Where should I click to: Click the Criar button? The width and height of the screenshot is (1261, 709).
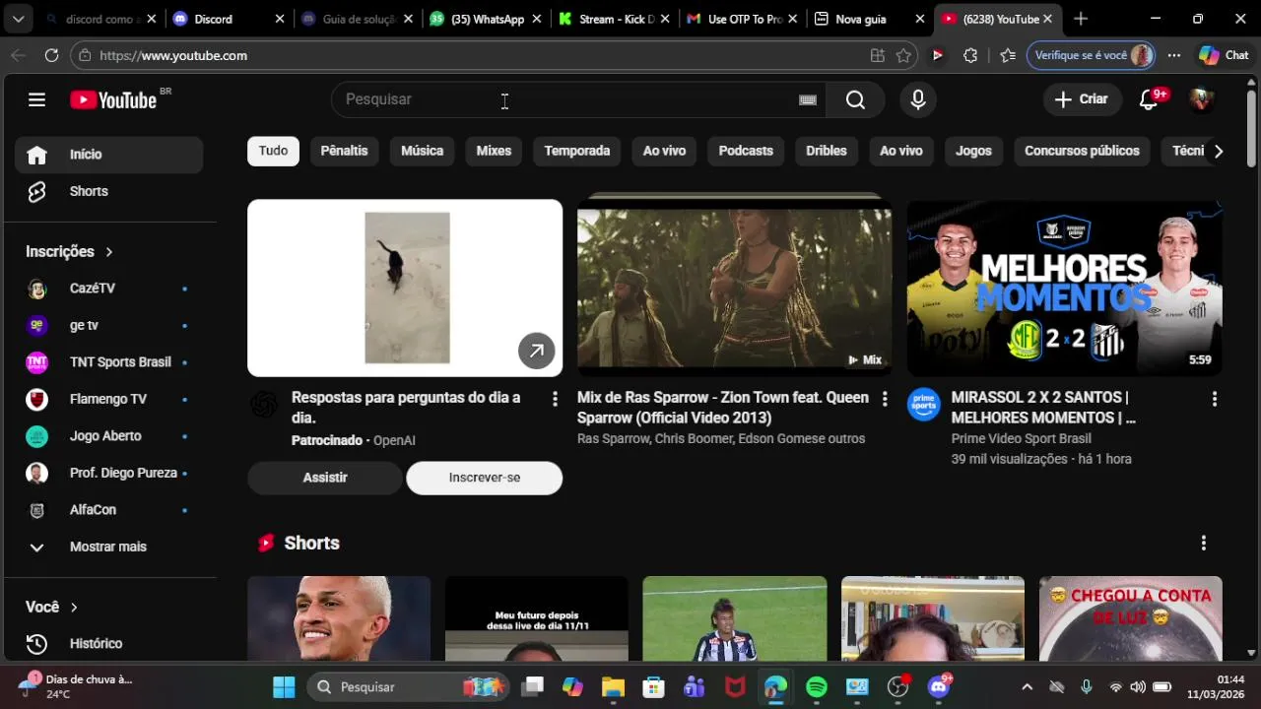[x=1081, y=99]
